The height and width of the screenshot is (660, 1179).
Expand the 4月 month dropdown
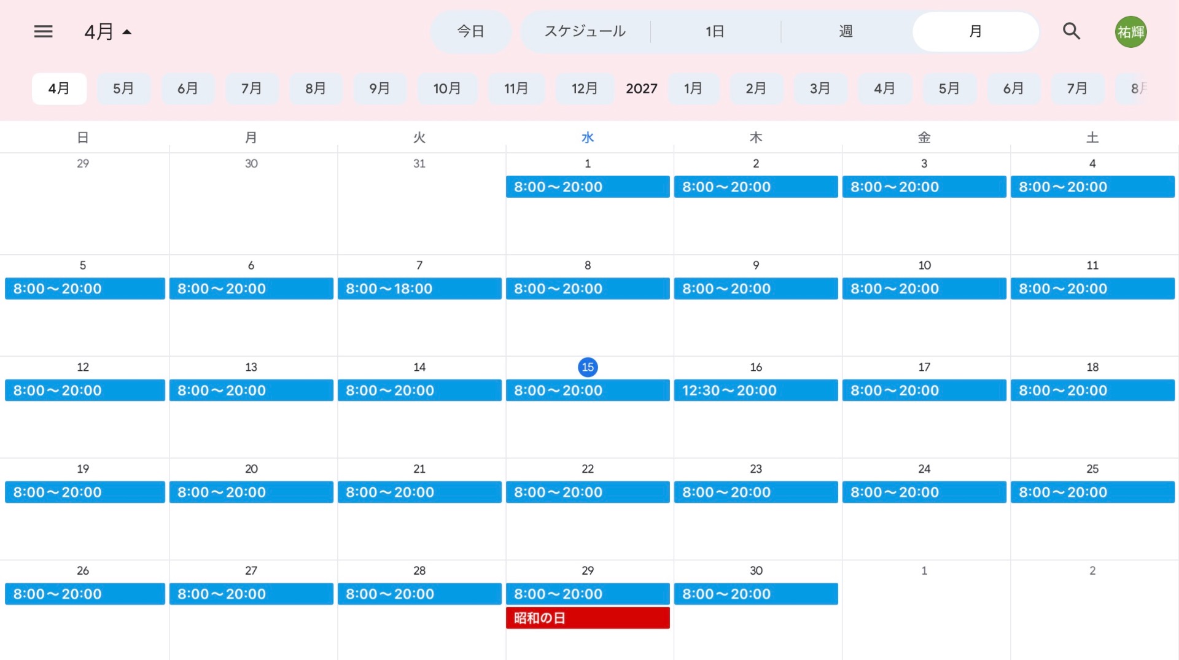coord(108,32)
